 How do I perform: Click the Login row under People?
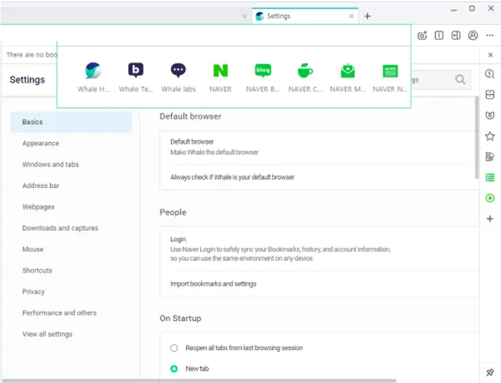pos(319,249)
